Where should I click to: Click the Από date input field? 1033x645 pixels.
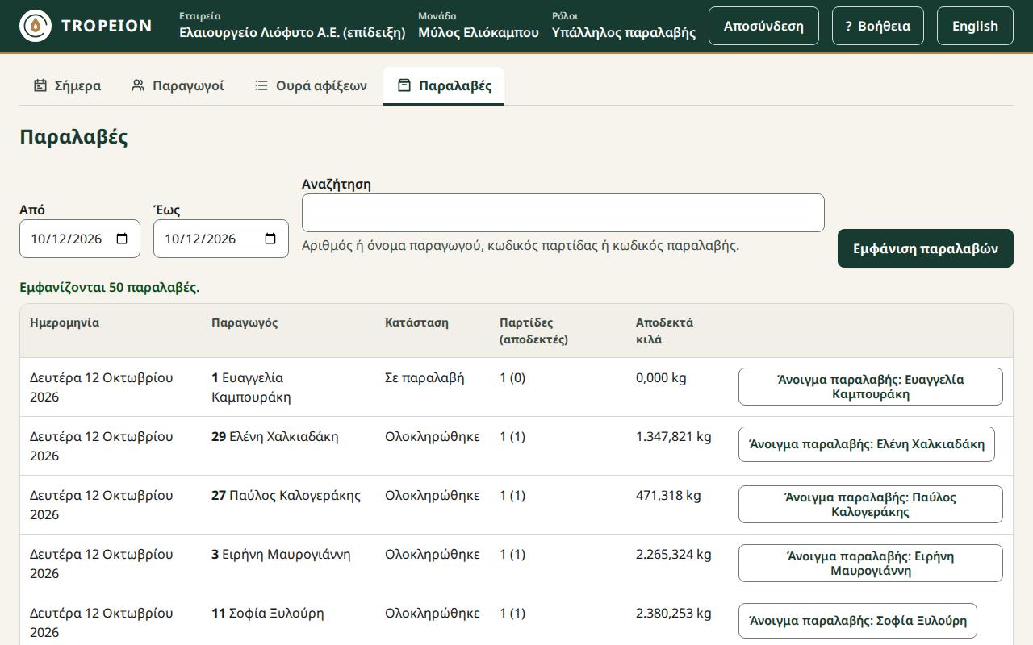pos(80,239)
